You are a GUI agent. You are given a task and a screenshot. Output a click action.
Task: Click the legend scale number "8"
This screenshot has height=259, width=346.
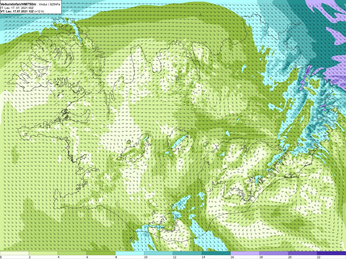coord(116,257)
